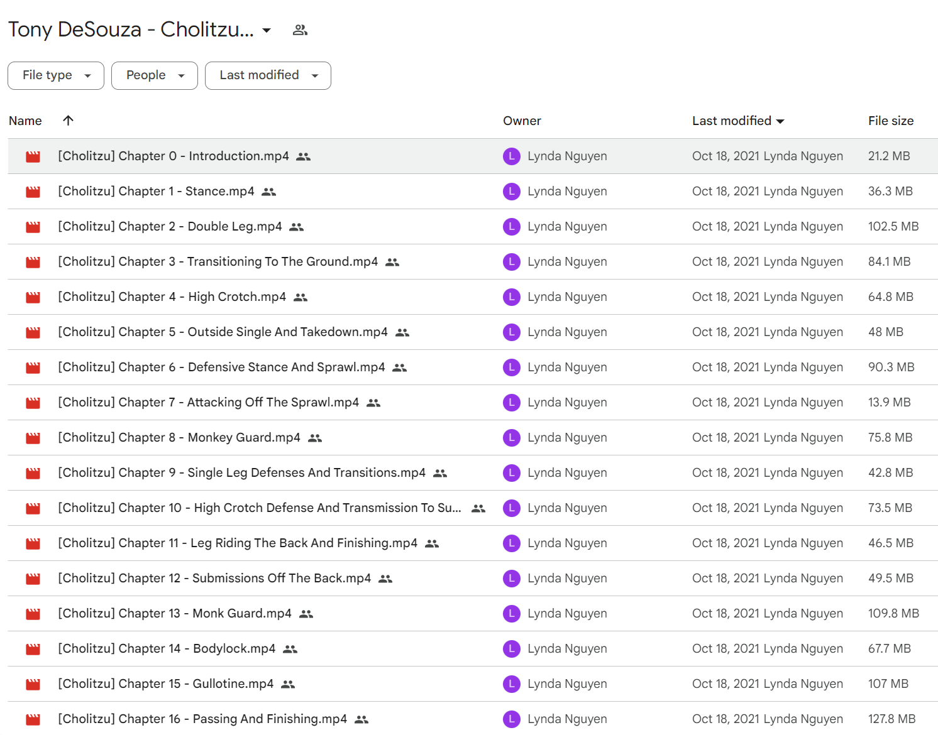Click shared icon beside Chapter 0 Introduction.mp4
Image resolution: width=938 pixels, height=735 pixels.
(304, 156)
